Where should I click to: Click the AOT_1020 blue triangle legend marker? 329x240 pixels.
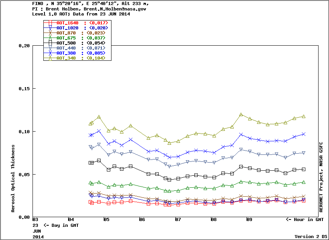tap(50, 28)
